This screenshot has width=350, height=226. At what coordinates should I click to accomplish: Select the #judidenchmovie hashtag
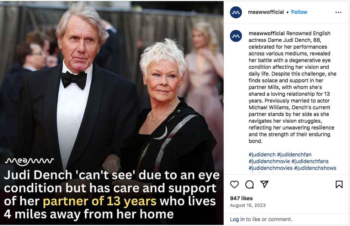click(269, 161)
